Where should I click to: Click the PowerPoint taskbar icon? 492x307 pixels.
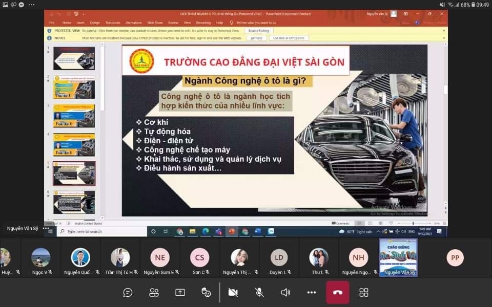click(x=232, y=231)
